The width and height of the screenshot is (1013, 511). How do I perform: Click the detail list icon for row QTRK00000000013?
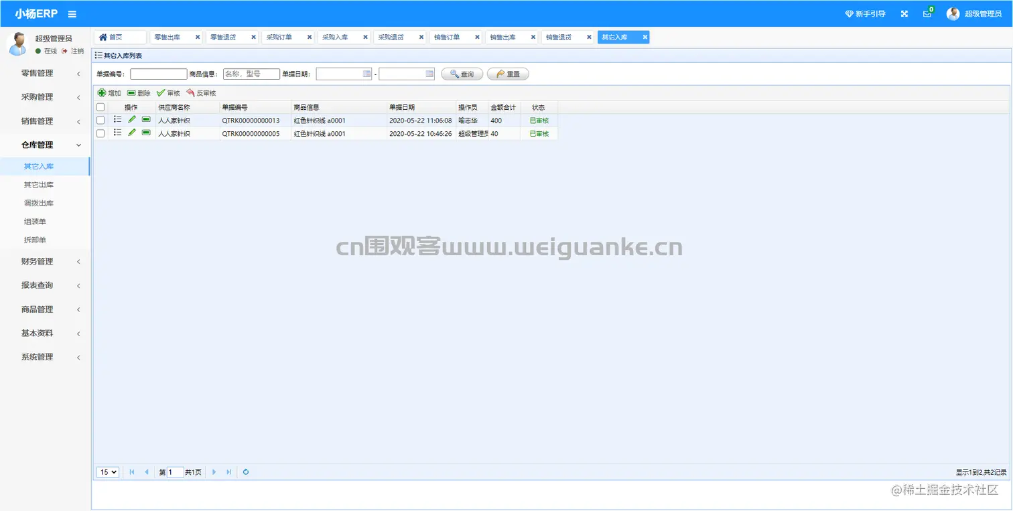[x=118, y=119]
